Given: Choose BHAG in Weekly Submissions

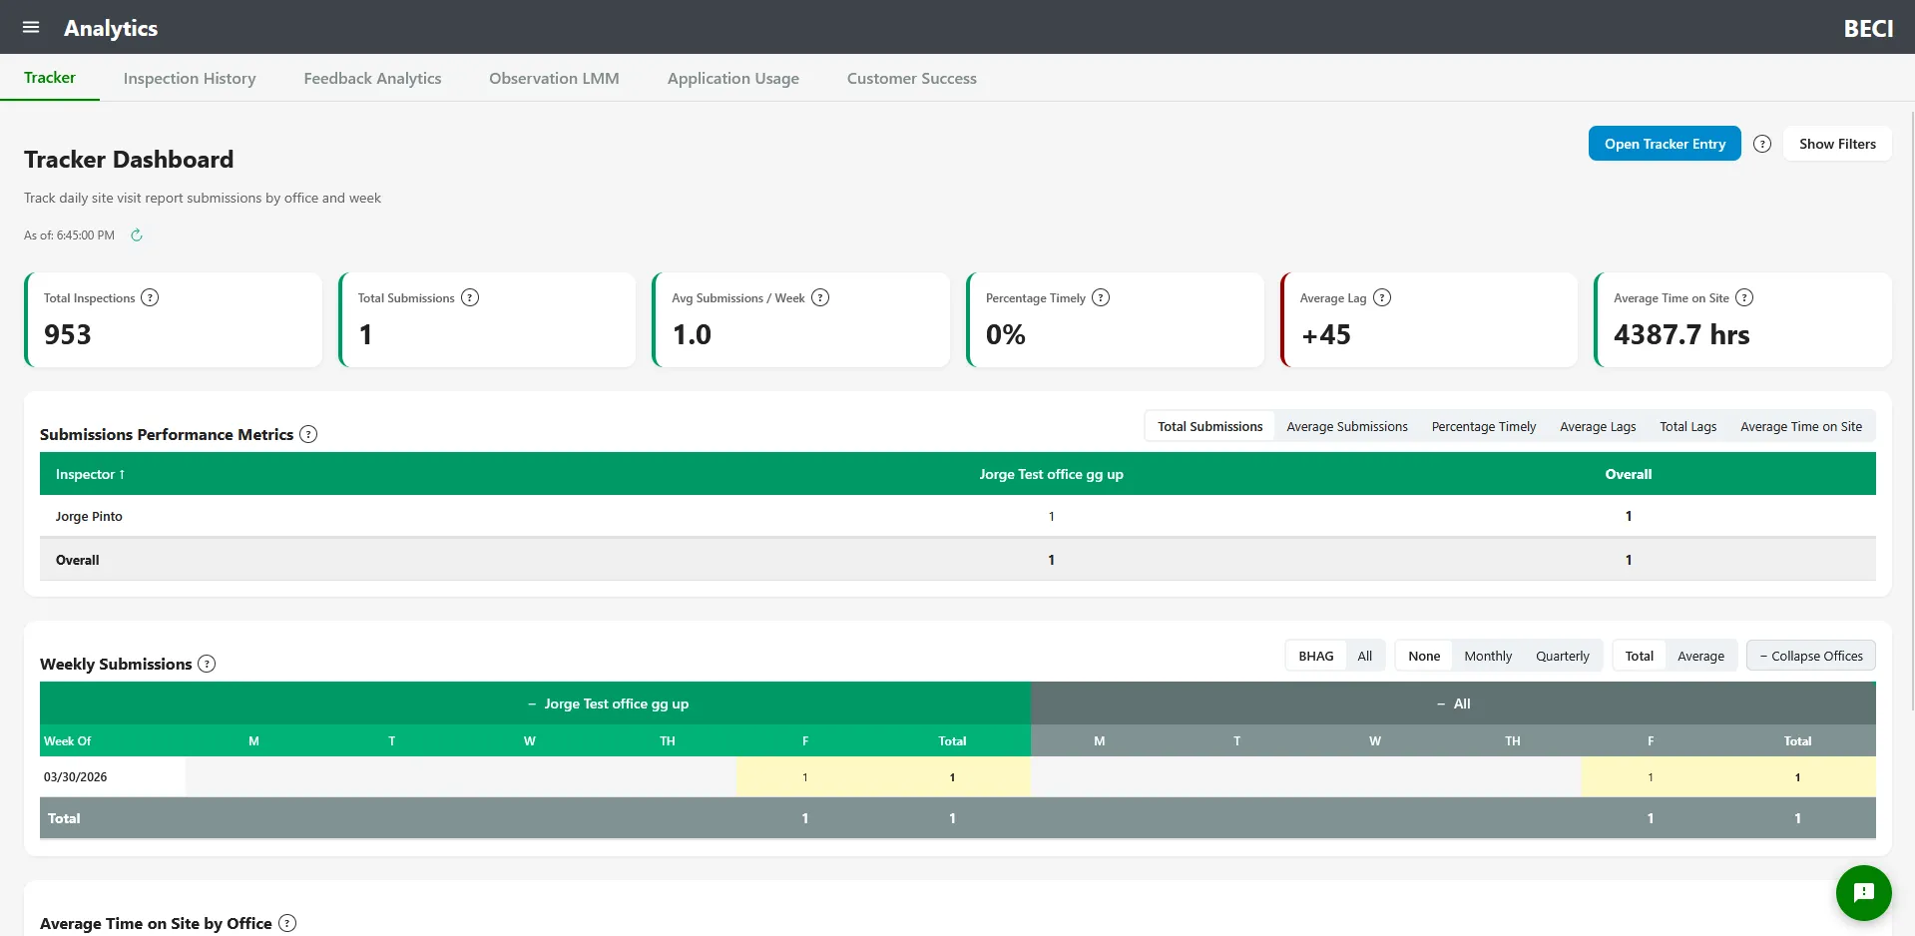Looking at the screenshot, I should 1315,656.
